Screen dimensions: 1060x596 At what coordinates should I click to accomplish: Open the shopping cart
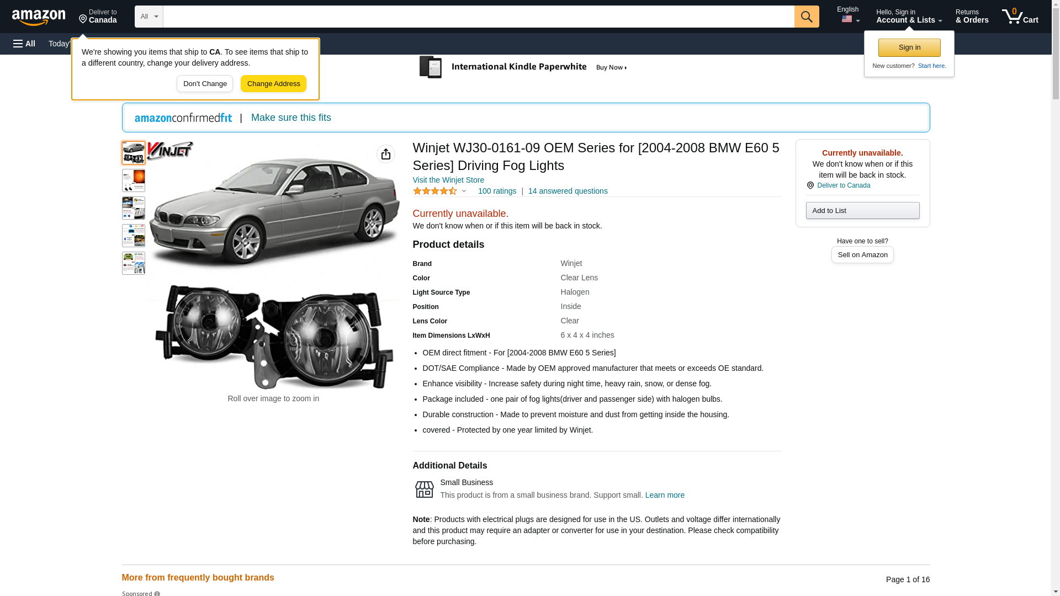click(1020, 17)
